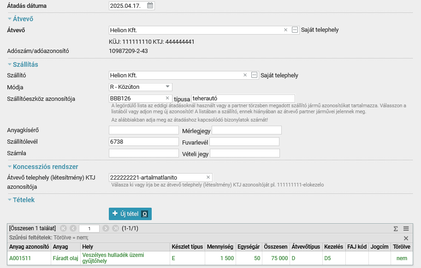421x268 pixels.
Task: Select the Fáradt olaj material cell
Action: point(65,258)
